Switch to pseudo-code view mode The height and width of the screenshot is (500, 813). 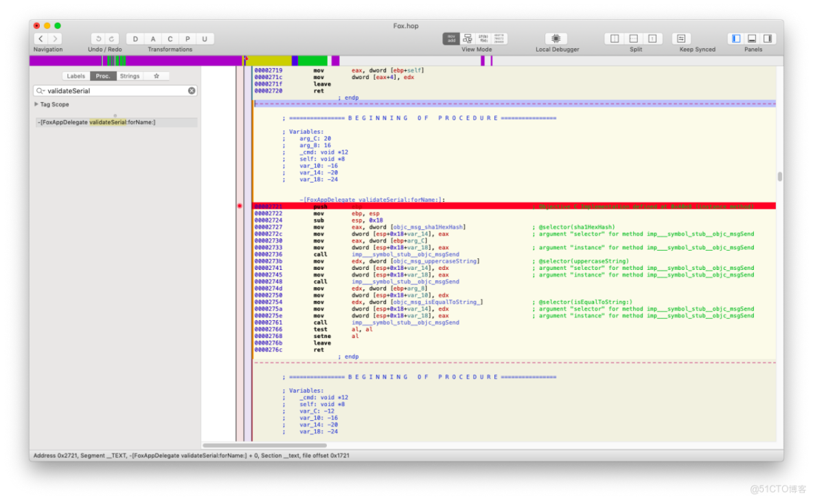pos(484,38)
